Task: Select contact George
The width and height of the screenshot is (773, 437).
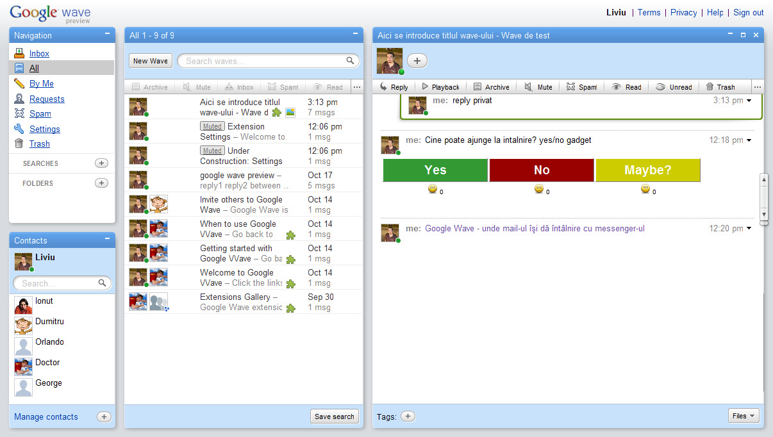Action: tap(62, 387)
